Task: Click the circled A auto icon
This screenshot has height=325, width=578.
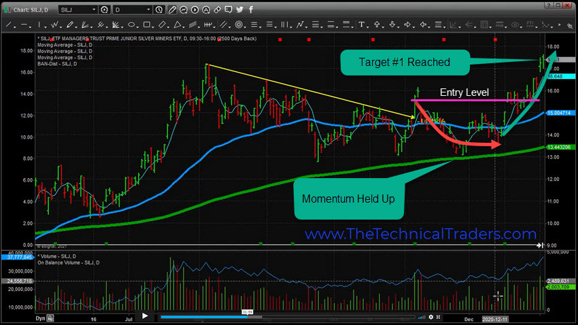Action: [x=206, y=10]
